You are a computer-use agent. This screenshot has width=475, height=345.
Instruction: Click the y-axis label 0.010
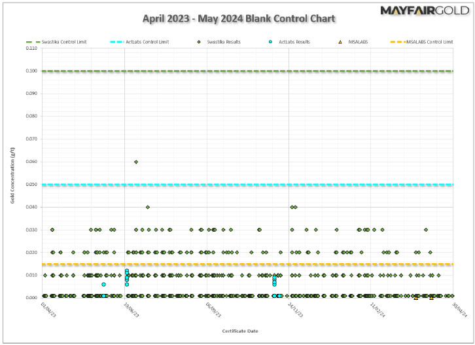tap(31, 275)
